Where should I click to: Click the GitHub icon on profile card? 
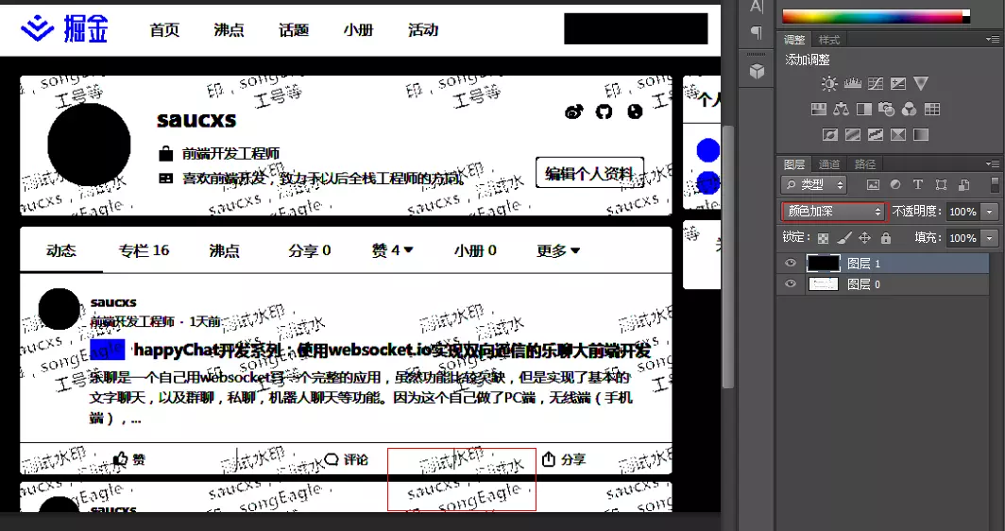pyautogui.click(x=604, y=112)
